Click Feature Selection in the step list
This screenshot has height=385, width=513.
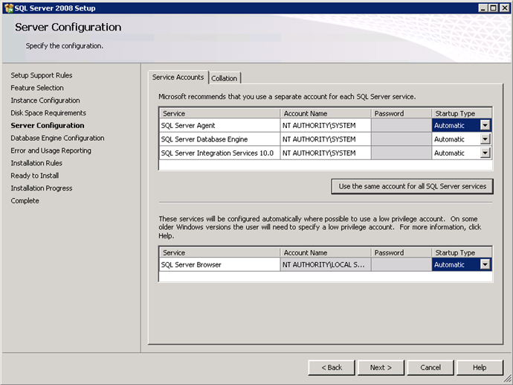click(x=37, y=88)
